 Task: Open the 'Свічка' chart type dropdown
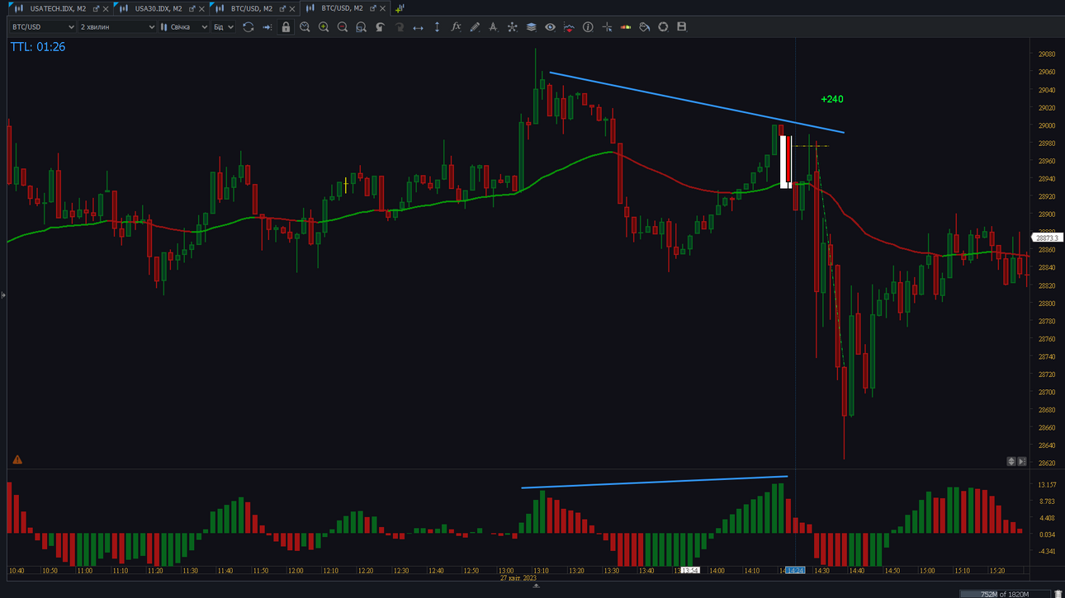point(184,27)
